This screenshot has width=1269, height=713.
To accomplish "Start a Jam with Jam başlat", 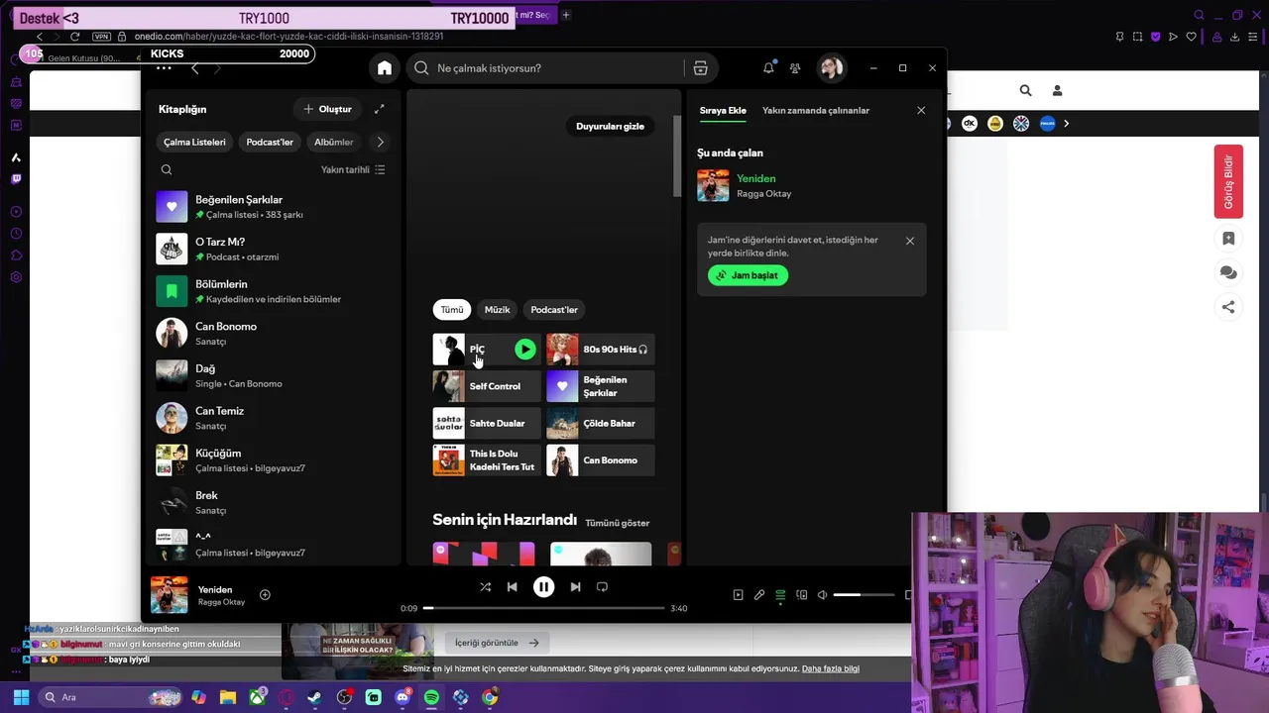I will tap(749, 275).
